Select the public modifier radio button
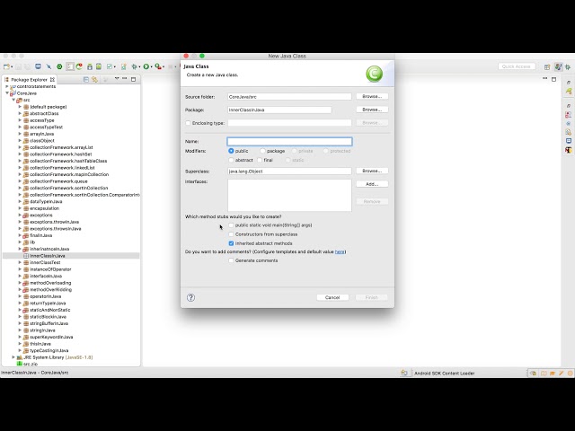This screenshot has height=431, width=575. click(x=231, y=151)
